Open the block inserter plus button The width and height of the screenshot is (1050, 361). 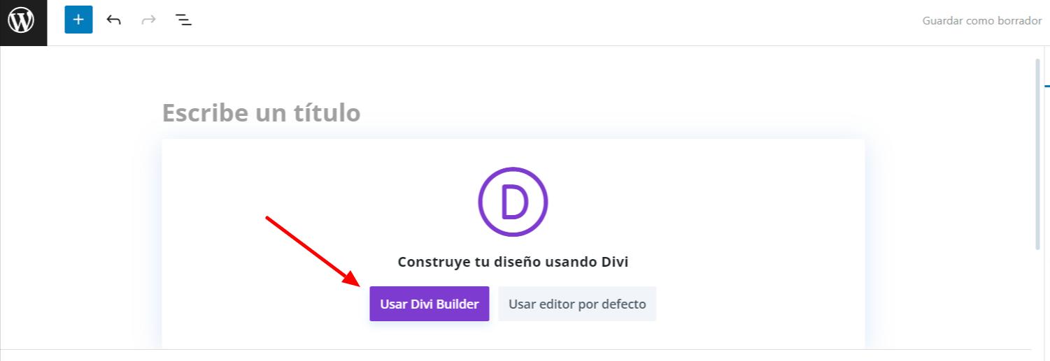pos(78,20)
